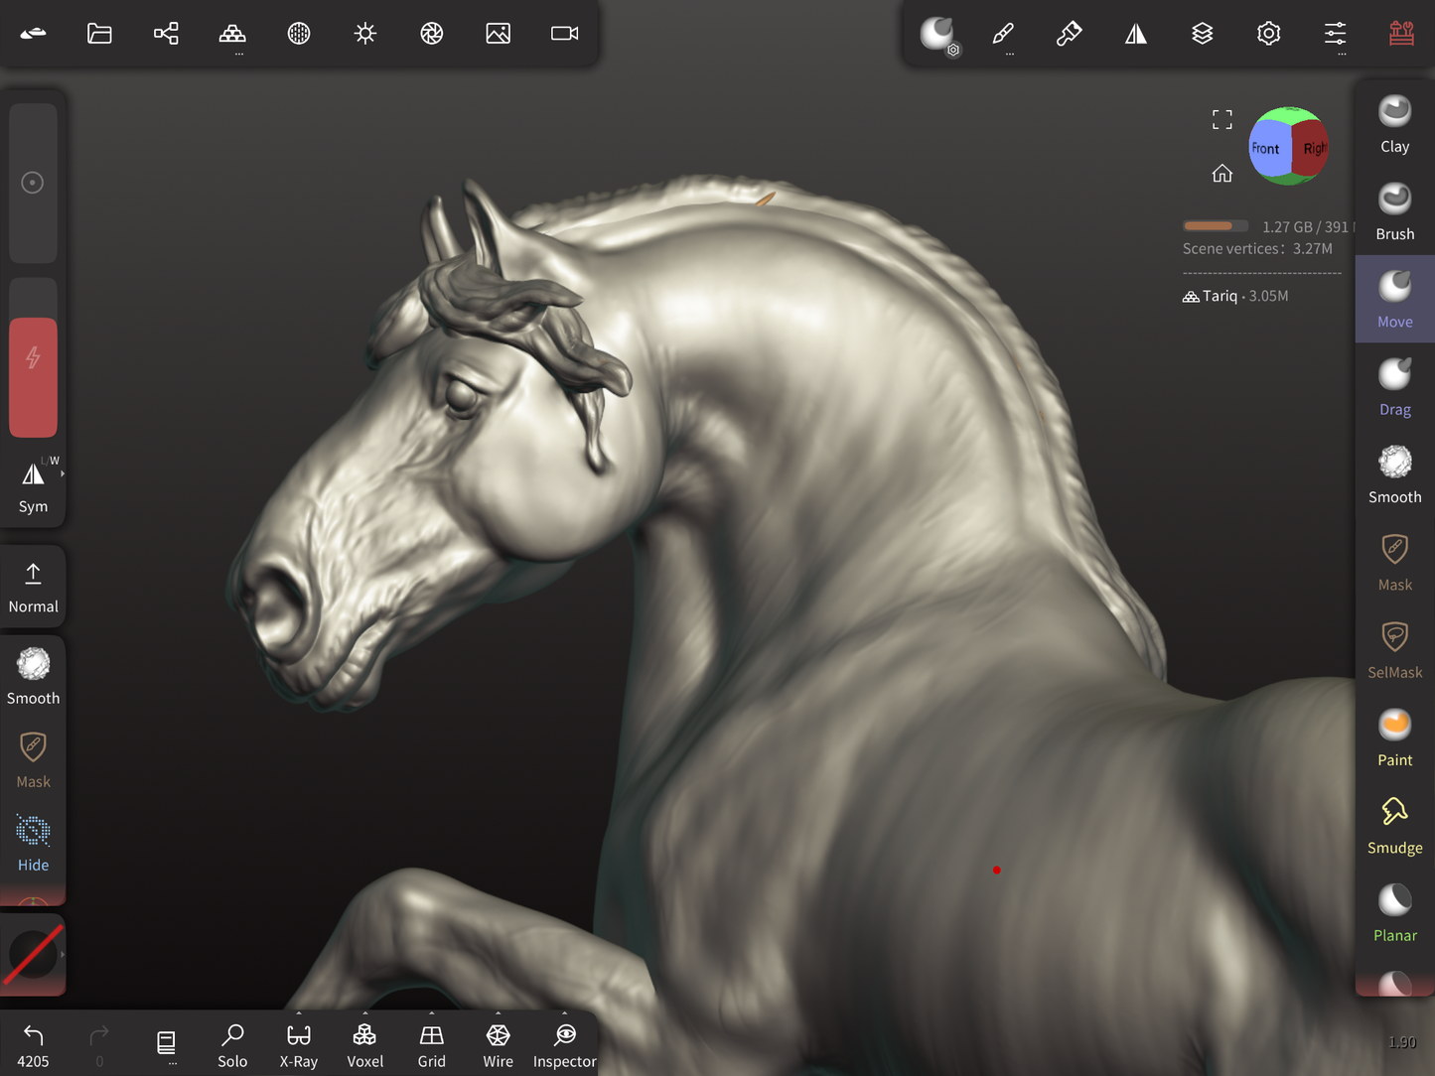The image size is (1435, 1076).
Task: Click the red intensity slider
Action: click(33, 377)
